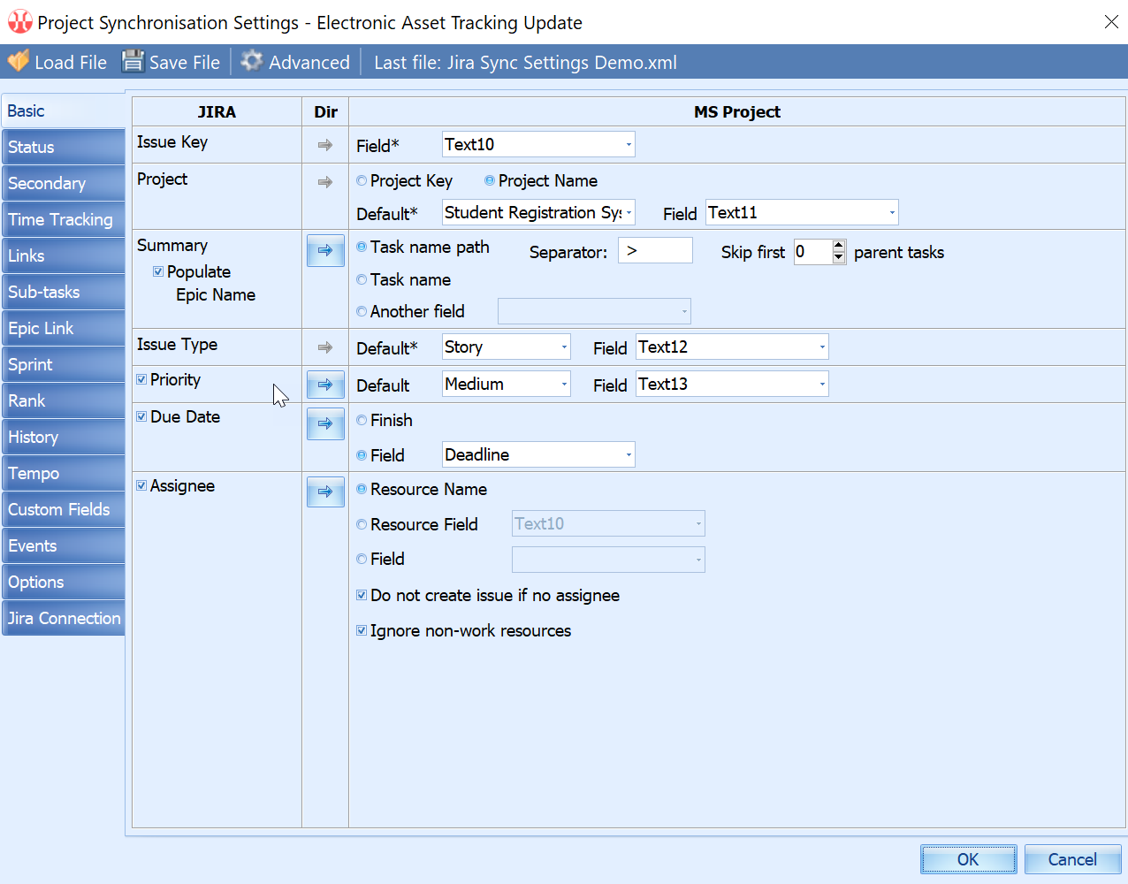Click the Issue Key direction arrow
Screen dimensions: 1128x884
point(325,145)
